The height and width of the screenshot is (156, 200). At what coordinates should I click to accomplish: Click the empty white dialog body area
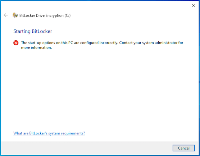[100, 89]
